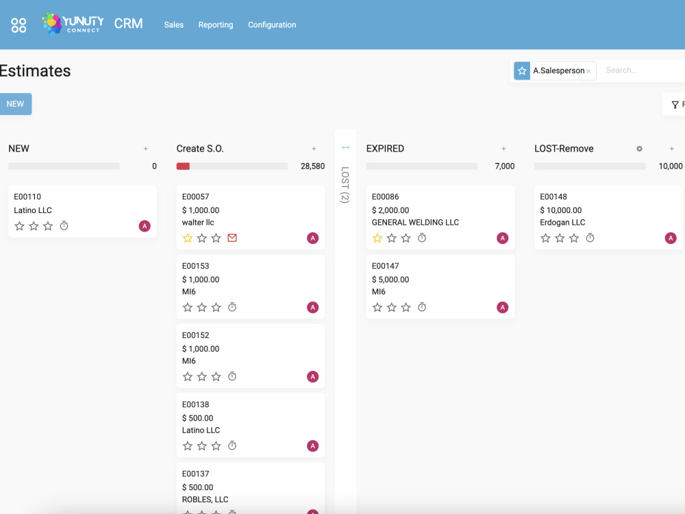
Task: Click the CRM app title
Action: 129,23
